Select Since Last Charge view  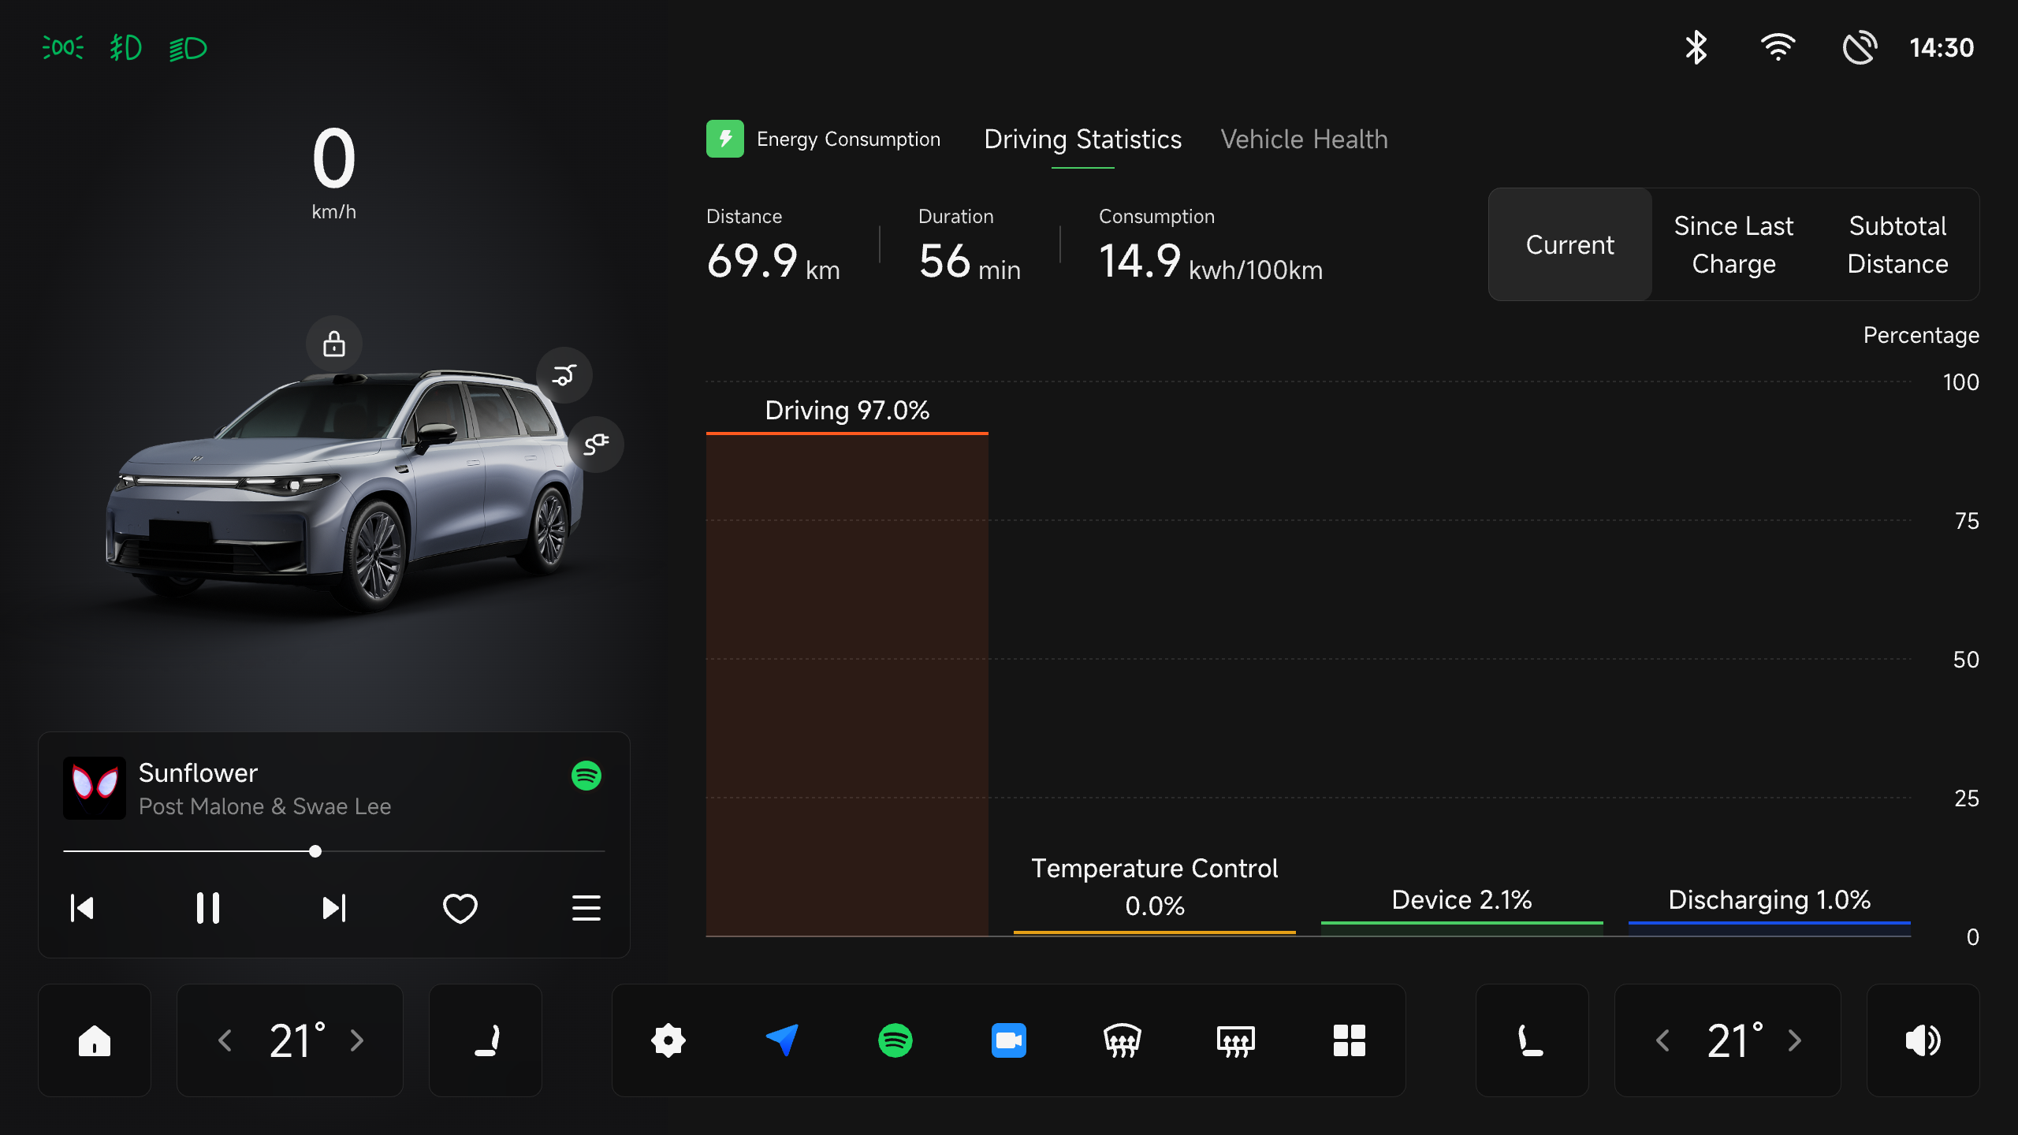click(x=1733, y=244)
